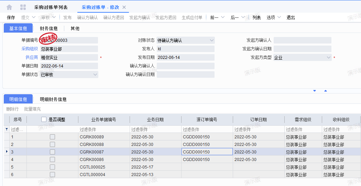
Task: Click the 供应商 field with 雅俊实业
Action: tap(69, 57)
